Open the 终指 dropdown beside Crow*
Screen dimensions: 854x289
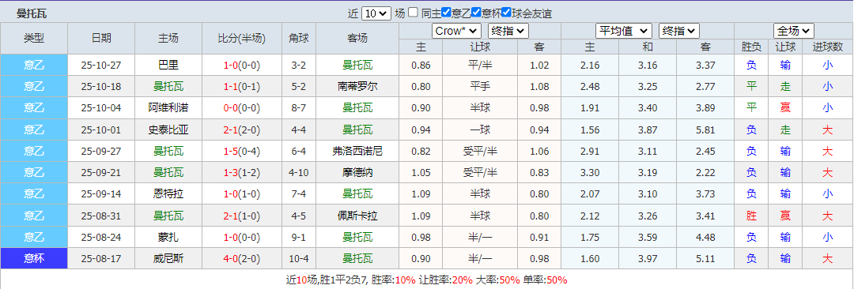click(508, 31)
